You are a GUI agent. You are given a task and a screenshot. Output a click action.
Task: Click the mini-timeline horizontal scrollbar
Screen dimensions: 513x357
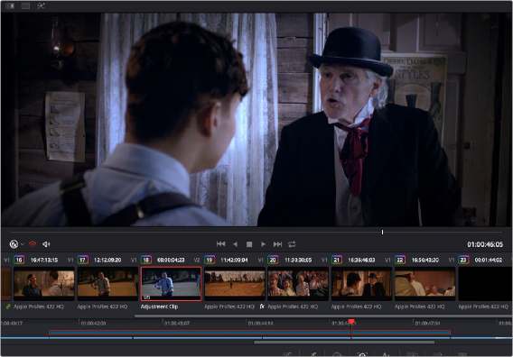point(344,343)
